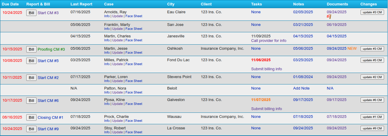Open Face Sheet for Franklin, Marty
The height and width of the screenshot is (136, 388).
click(134, 29)
